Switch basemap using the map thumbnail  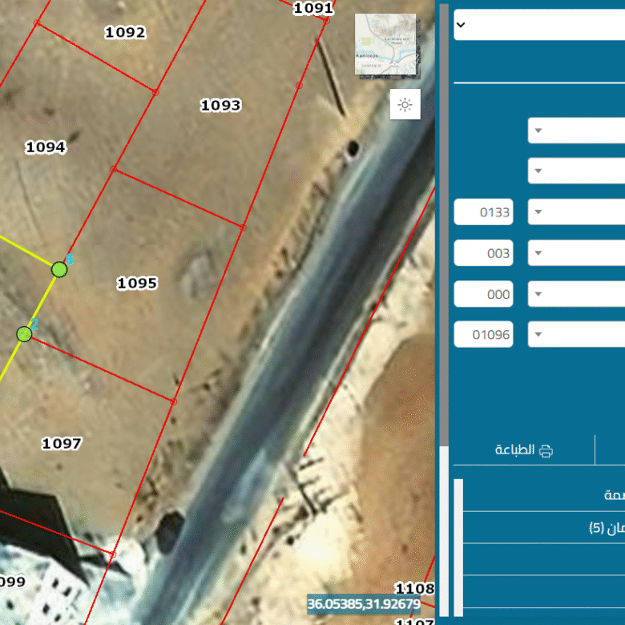coord(386,44)
